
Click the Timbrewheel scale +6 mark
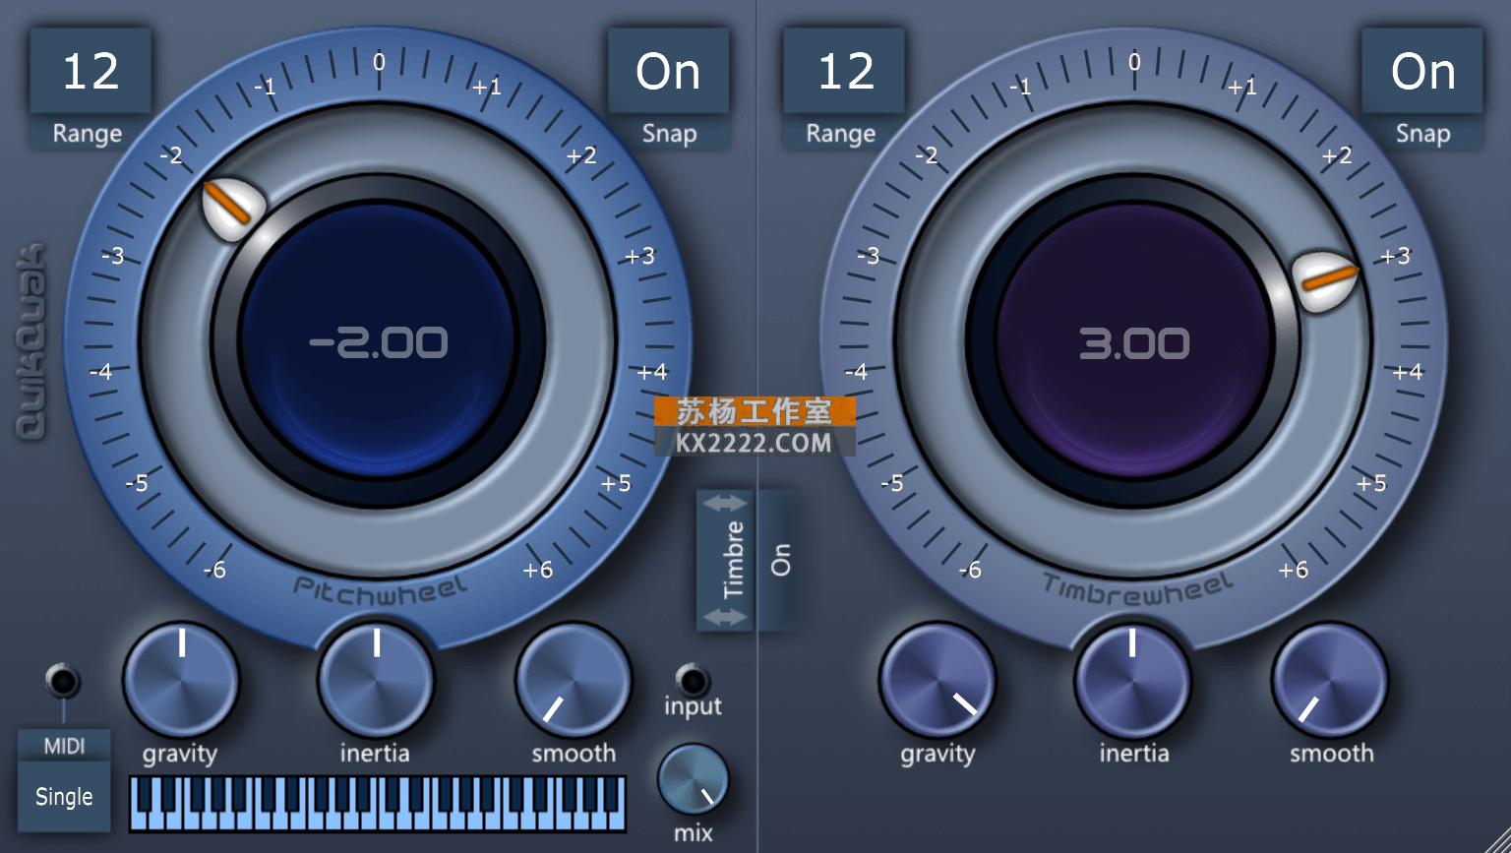coord(1294,570)
